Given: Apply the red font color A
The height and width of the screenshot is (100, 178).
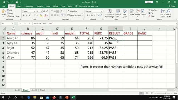Looking at the screenshot, I should point(45,15).
